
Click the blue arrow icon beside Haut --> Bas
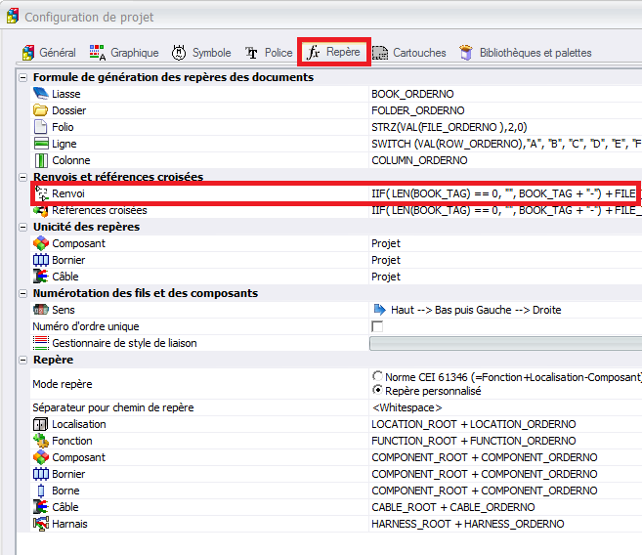click(379, 310)
